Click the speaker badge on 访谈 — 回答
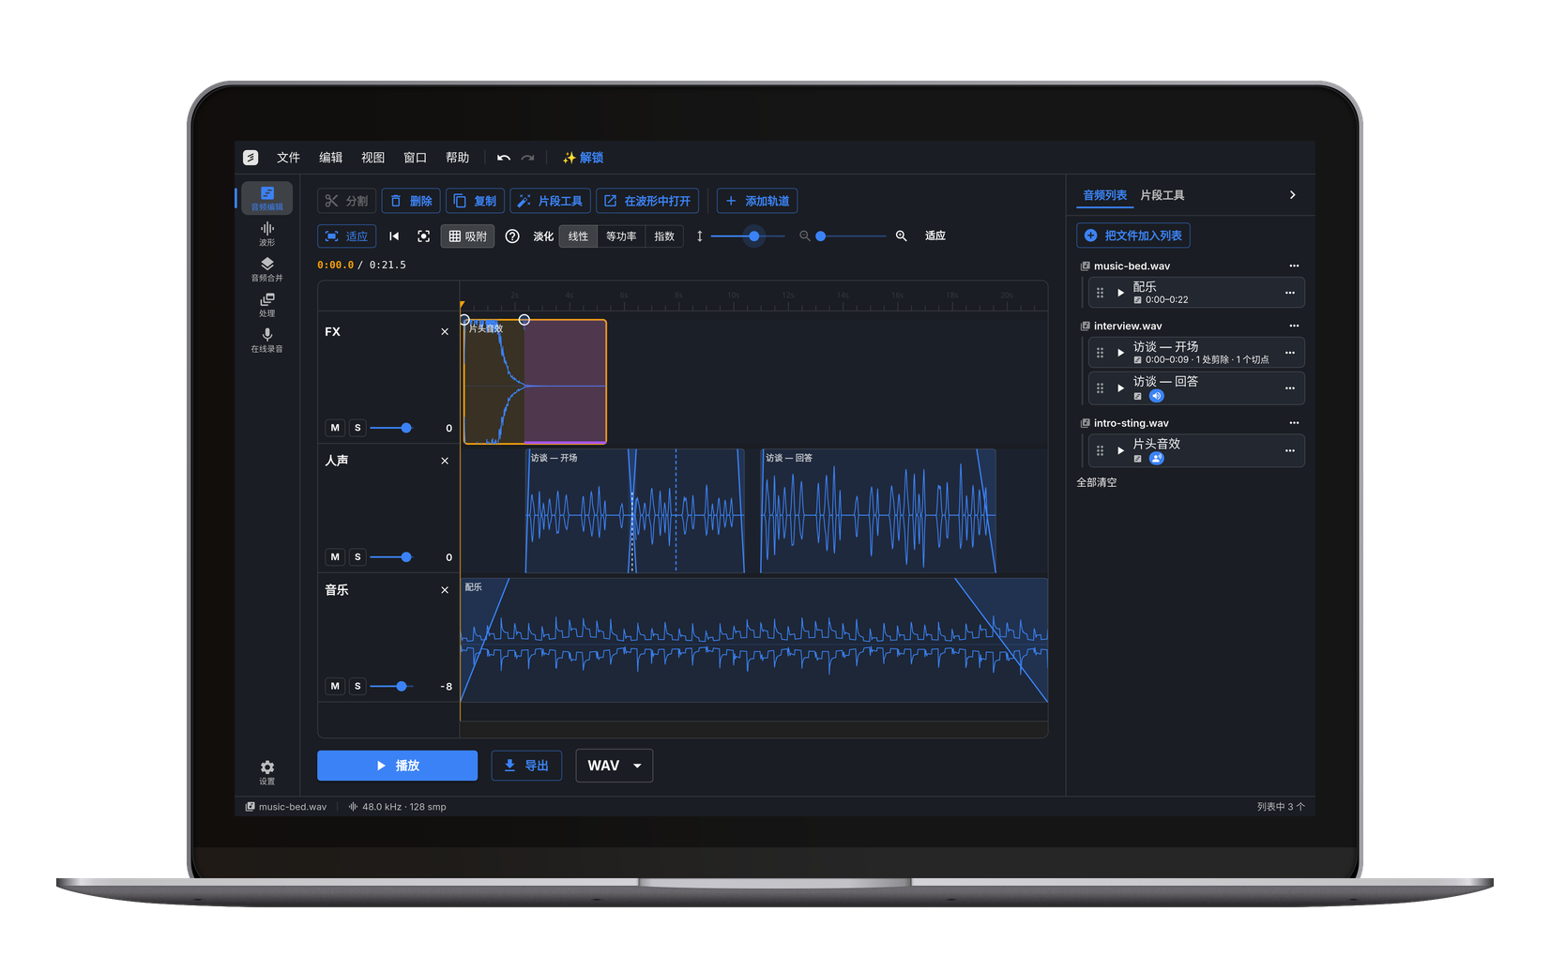This screenshot has width=1550, height=957. [x=1156, y=396]
